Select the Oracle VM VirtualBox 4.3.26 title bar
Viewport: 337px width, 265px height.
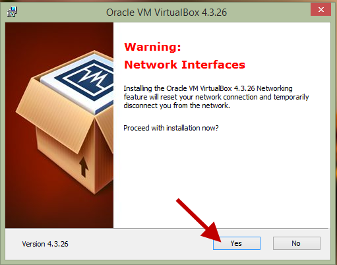tap(166, 13)
